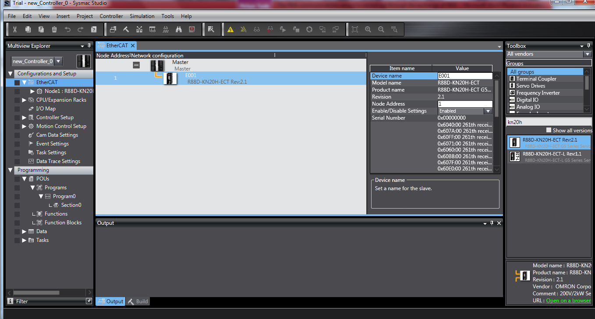Click the kn20h search field in Toolbox
595x319 pixels.
[x=549, y=122]
